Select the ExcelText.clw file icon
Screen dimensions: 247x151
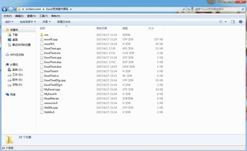(x=42, y=53)
